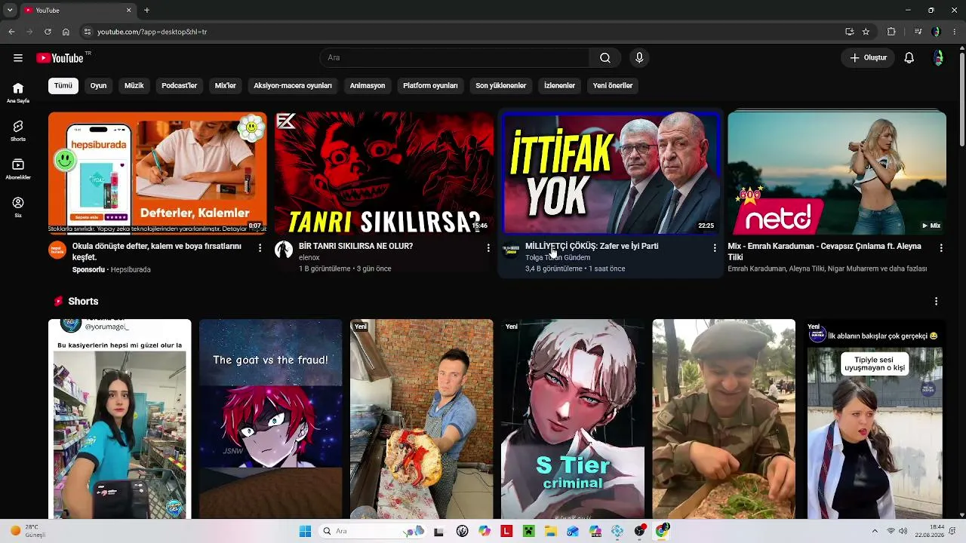Screen dimensions: 966x543
Task: Open Chrome media controls icon
Action: tap(918, 32)
